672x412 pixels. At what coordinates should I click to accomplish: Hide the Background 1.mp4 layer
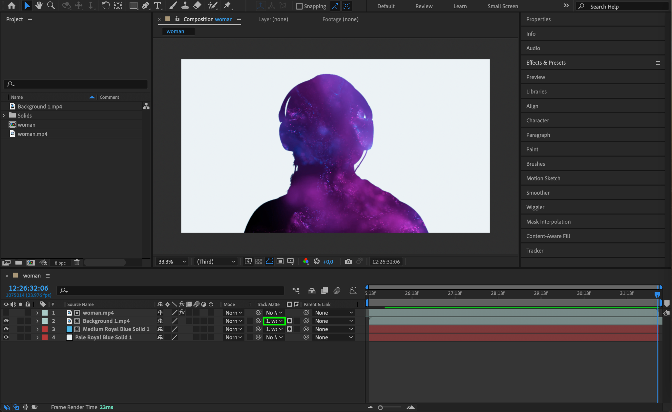tap(6, 321)
